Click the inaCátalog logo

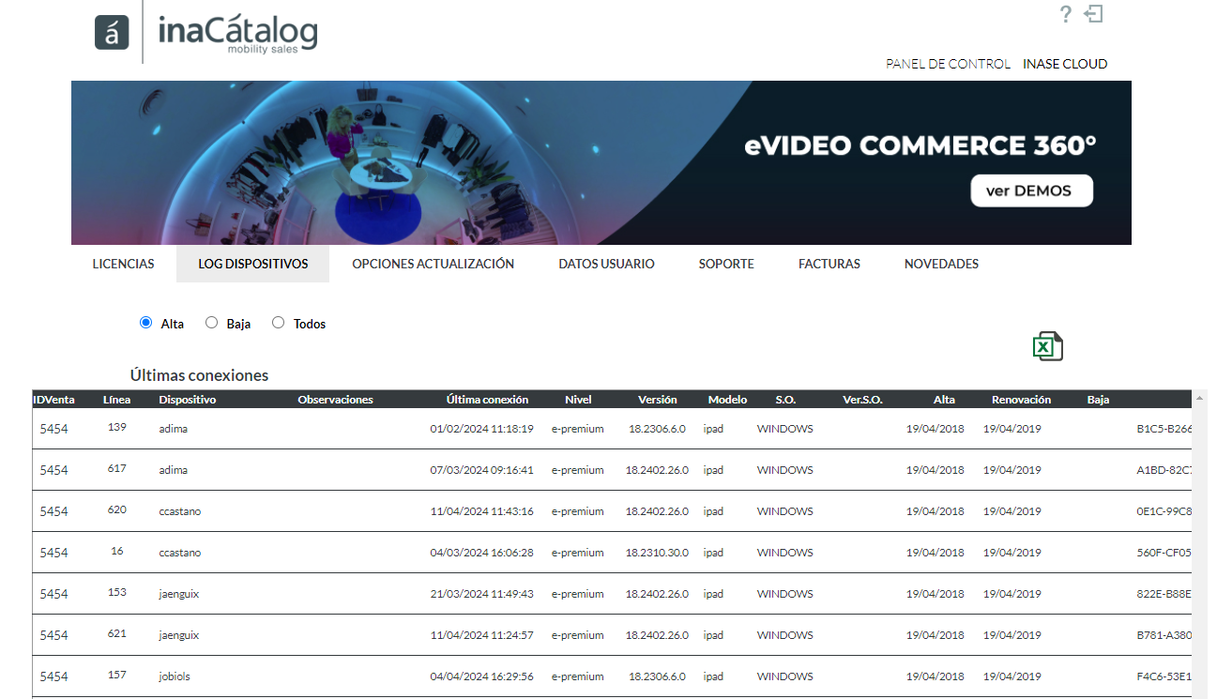[x=206, y=33]
